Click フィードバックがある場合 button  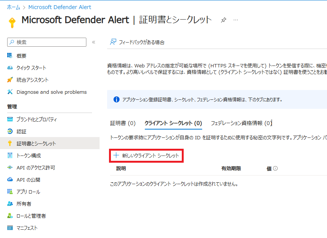(x=137, y=42)
